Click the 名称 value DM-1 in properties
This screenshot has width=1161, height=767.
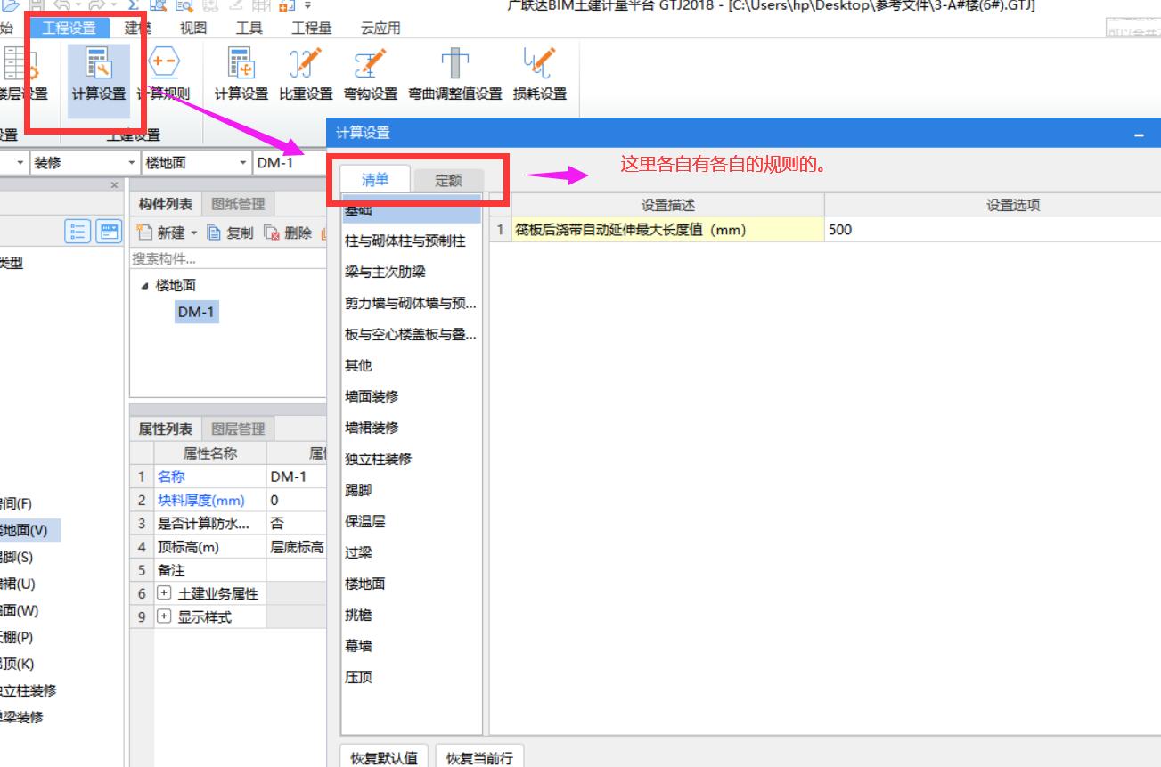297,477
